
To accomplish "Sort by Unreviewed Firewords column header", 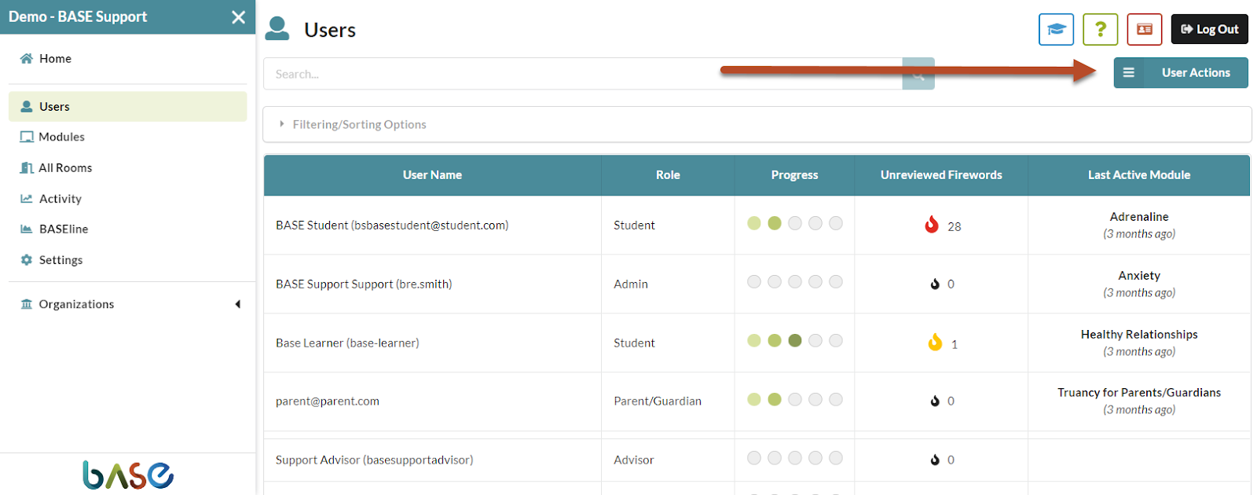I will (x=941, y=175).
